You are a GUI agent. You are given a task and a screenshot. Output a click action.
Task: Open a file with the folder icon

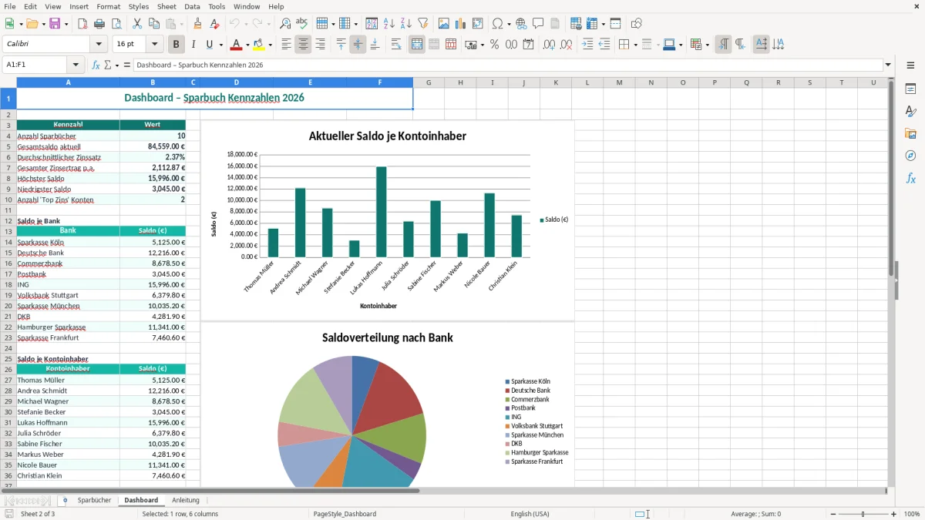click(x=31, y=24)
